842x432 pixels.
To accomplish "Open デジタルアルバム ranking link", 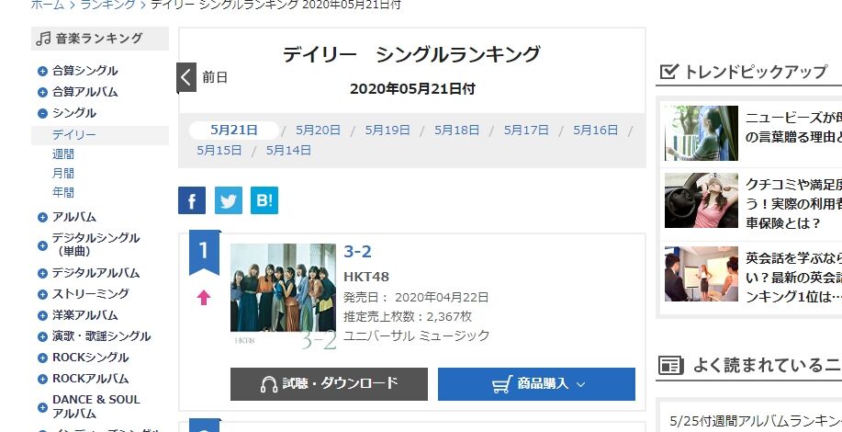I will [95, 273].
